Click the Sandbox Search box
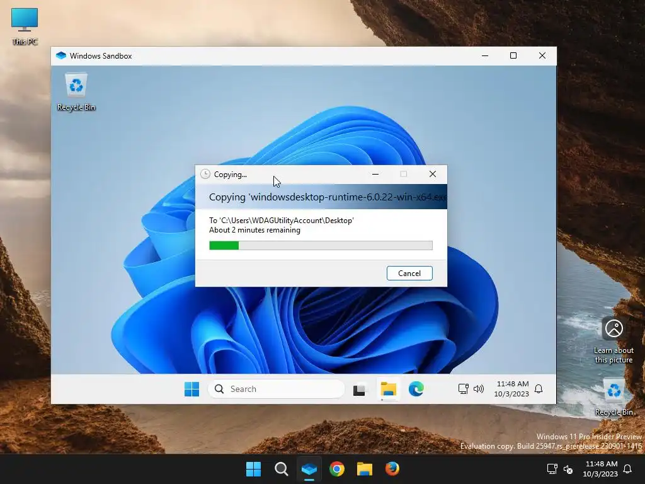This screenshot has height=484, width=645. (276, 389)
